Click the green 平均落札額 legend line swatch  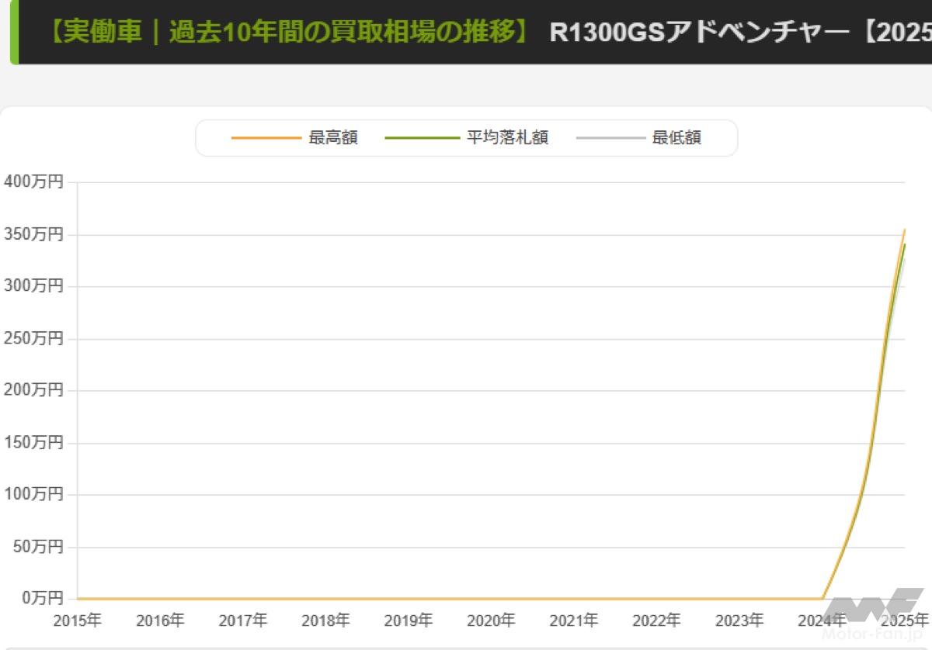[422, 138]
